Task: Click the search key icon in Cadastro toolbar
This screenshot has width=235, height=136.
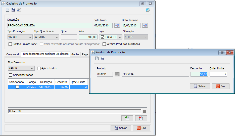Action: 19,10
